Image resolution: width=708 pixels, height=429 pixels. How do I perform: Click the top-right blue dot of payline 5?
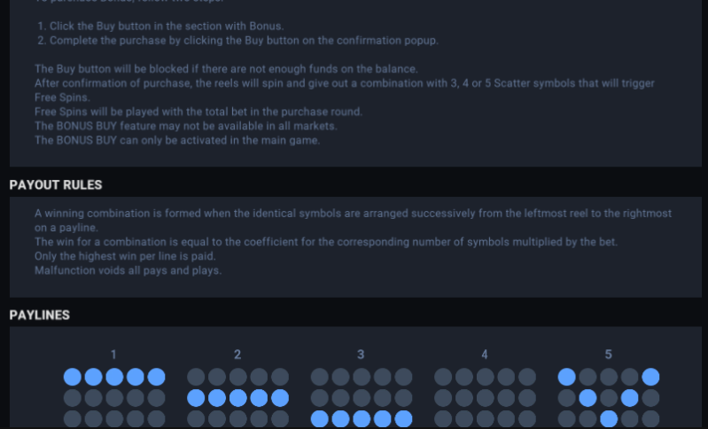point(650,377)
